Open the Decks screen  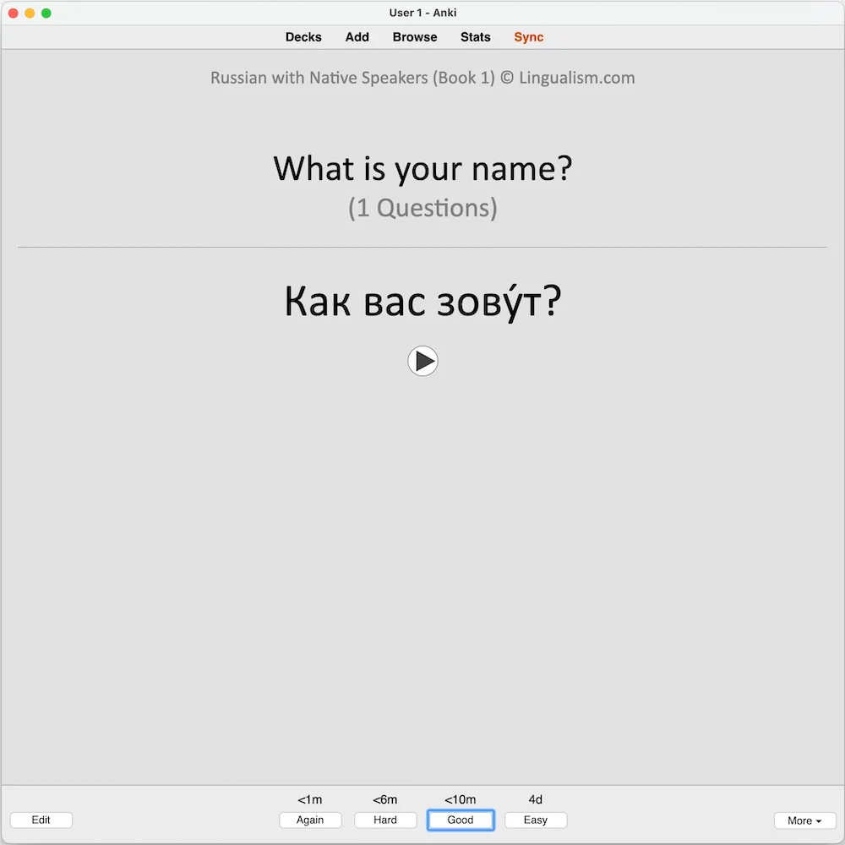click(x=303, y=37)
